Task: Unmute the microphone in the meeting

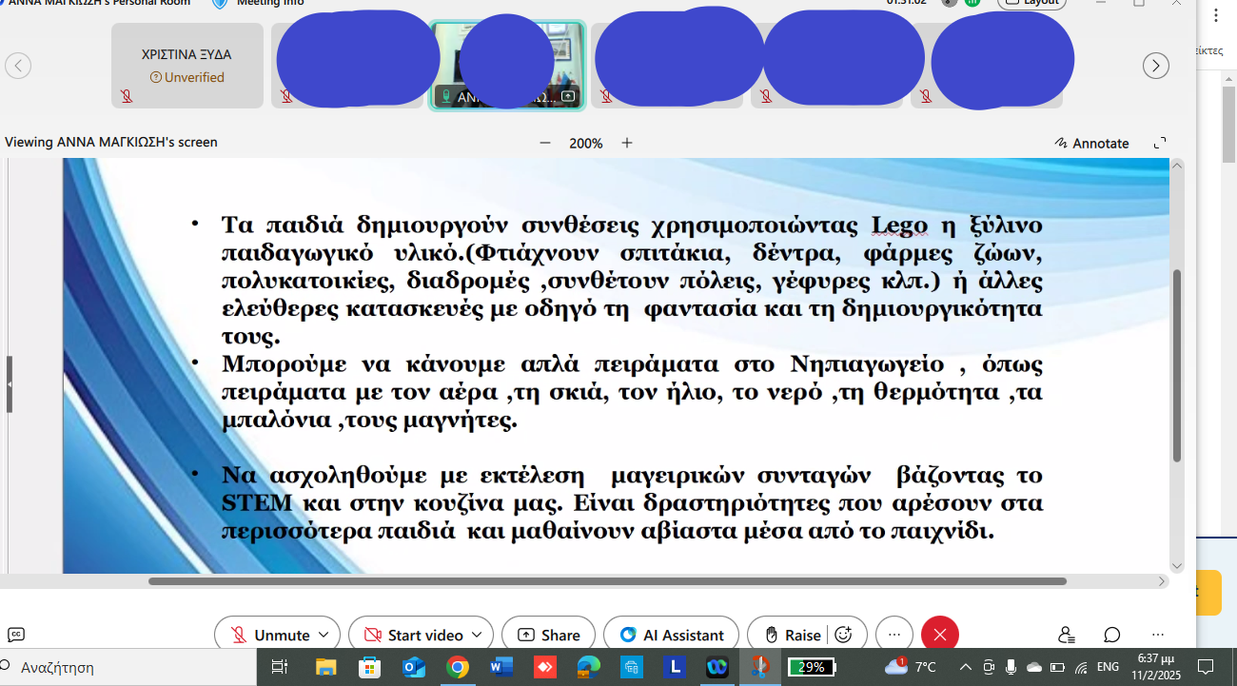Action: pyautogui.click(x=269, y=635)
